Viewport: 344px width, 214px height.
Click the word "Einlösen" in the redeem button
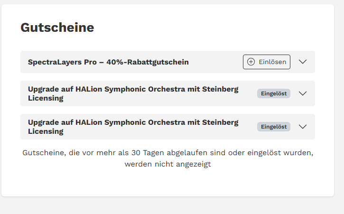[x=272, y=62]
